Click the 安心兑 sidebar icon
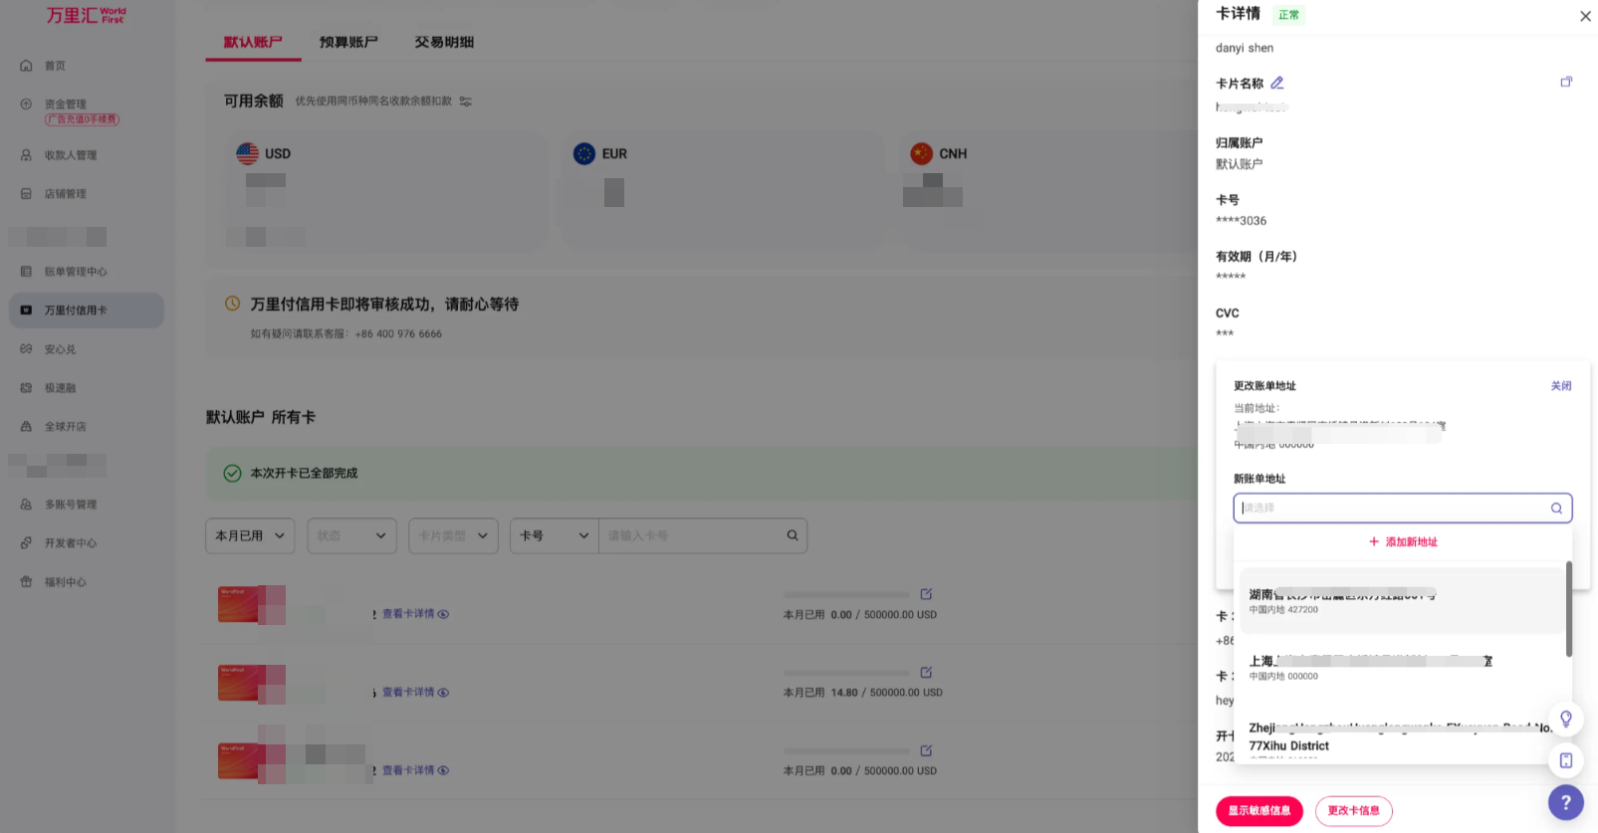1598x833 pixels. point(26,349)
